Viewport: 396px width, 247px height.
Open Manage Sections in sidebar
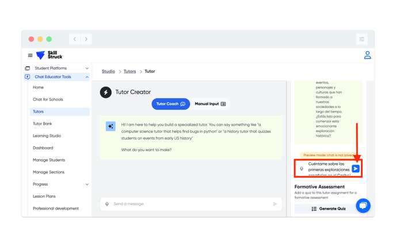pyautogui.click(x=48, y=172)
